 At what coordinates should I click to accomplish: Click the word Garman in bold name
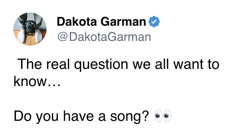[x=123, y=22]
